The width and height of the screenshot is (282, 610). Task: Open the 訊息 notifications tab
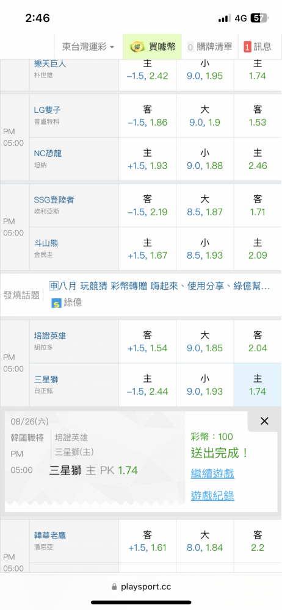(258, 47)
